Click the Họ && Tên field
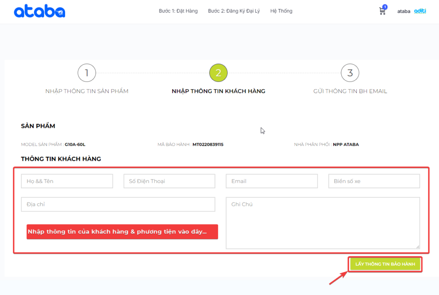The height and width of the screenshot is (295, 439). 67,181
